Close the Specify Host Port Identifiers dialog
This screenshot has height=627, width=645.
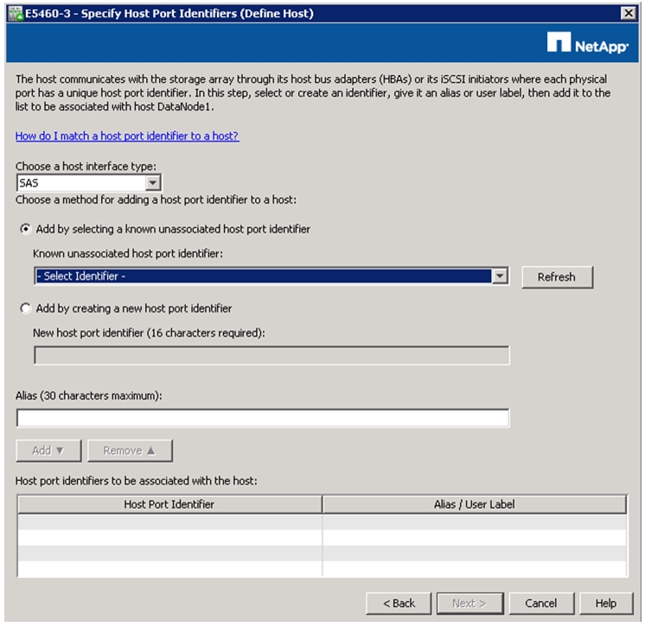628,13
